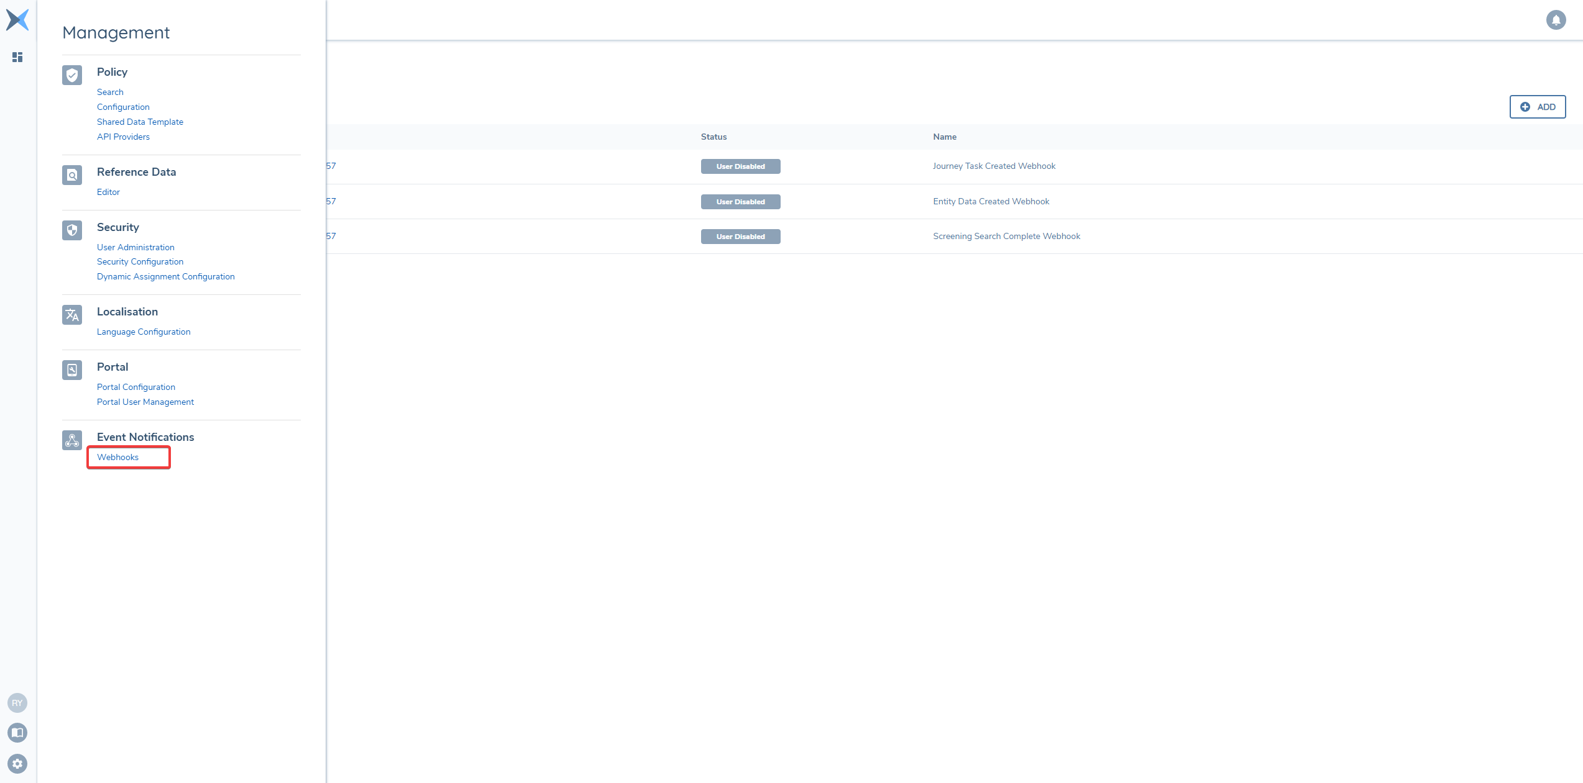Click the RY user avatar
This screenshot has width=1583, height=783.
click(17, 703)
